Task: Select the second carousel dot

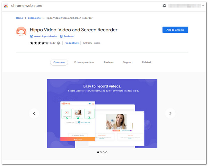Action: 101,152
